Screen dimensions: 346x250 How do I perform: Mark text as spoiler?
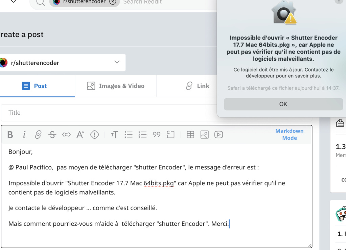(x=94, y=135)
